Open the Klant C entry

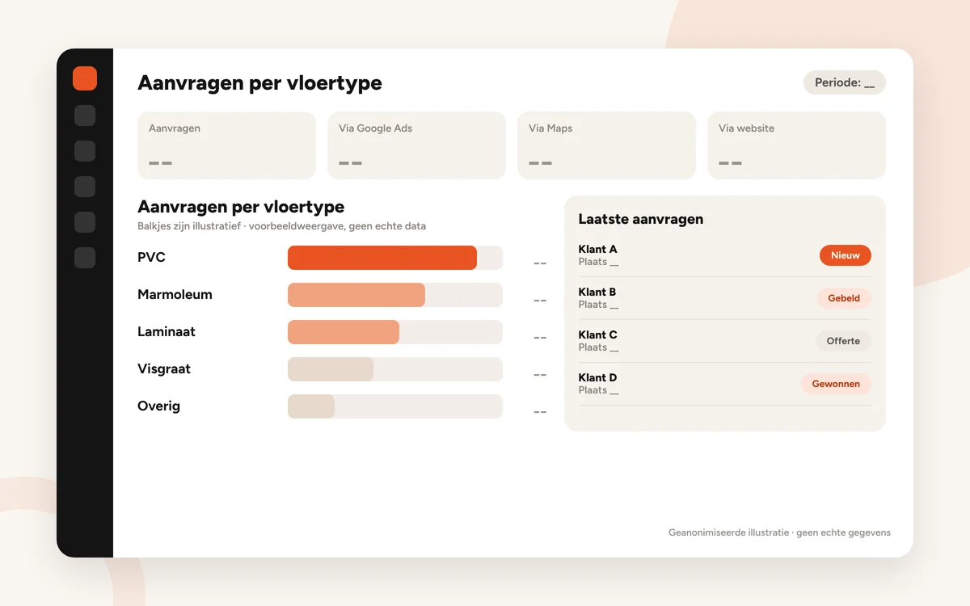coord(725,341)
